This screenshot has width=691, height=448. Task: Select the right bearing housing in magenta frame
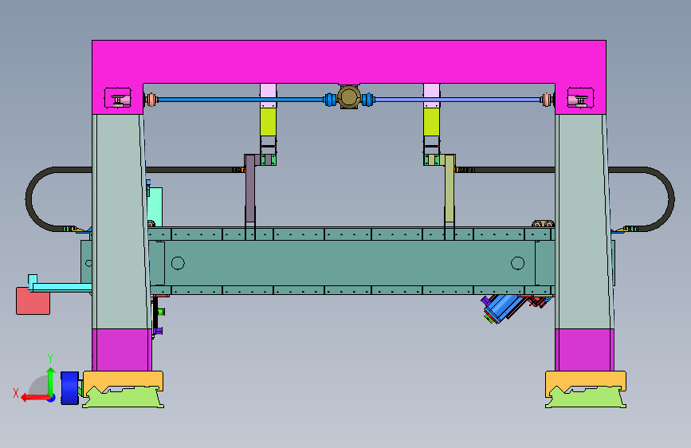580,98
